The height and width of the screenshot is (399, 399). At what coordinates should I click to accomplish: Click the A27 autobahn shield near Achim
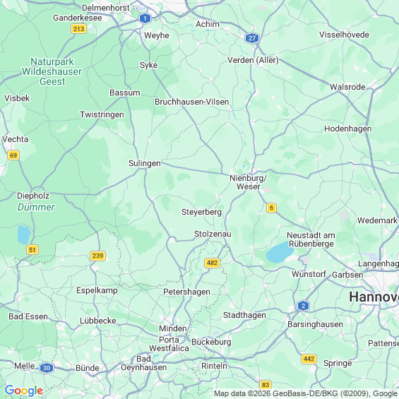click(251, 38)
